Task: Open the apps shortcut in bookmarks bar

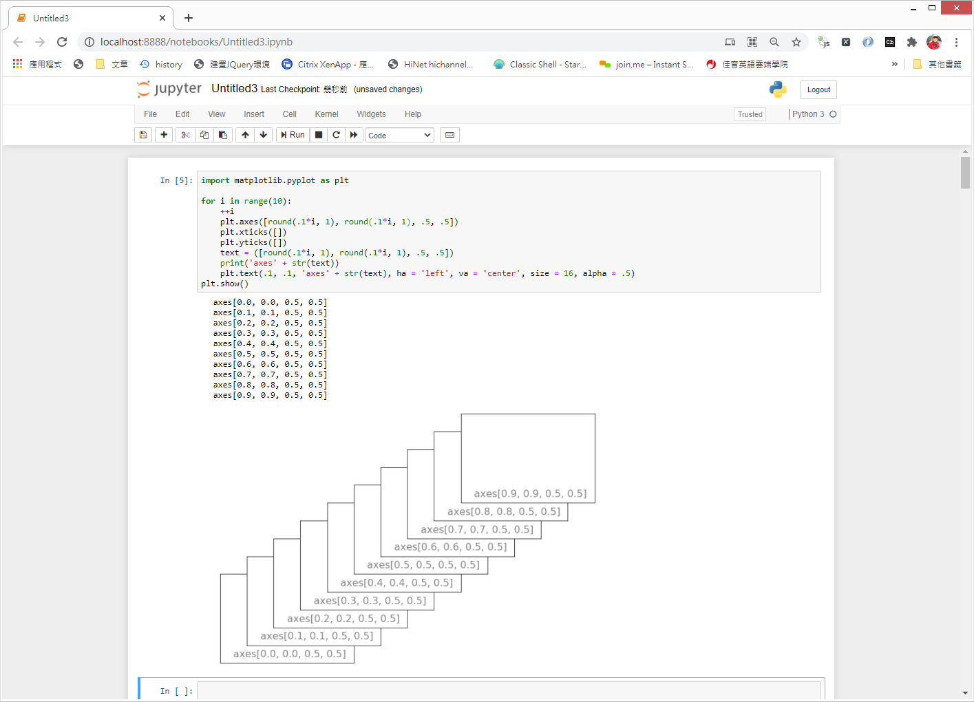Action: pyautogui.click(x=38, y=64)
